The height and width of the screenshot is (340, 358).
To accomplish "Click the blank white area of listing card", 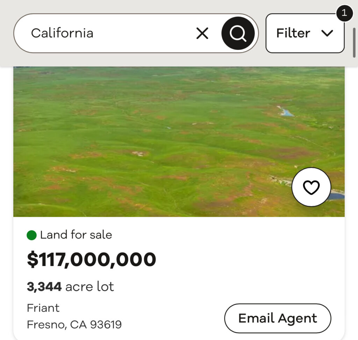I will 245,265.
